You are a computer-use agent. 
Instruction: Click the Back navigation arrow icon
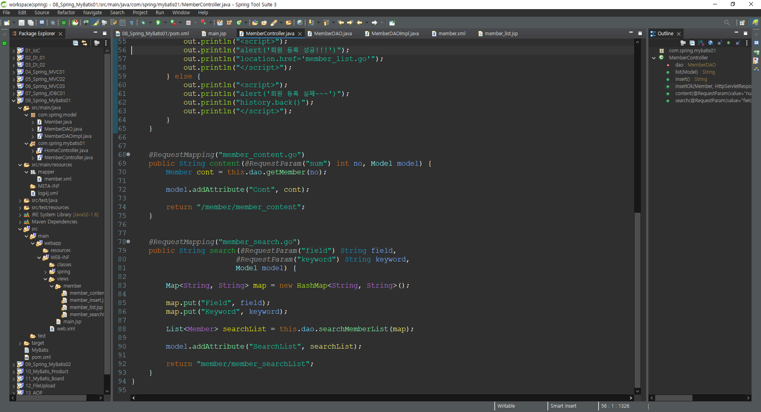pos(359,23)
